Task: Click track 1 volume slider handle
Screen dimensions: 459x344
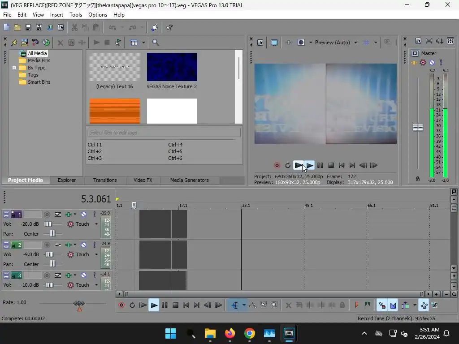Action: tap(48, 224)
